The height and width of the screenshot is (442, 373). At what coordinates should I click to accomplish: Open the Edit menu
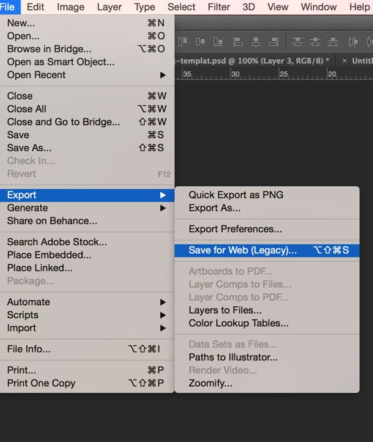point(35,7)
